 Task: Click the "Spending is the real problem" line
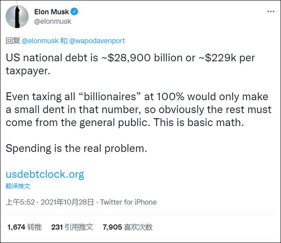click(x=76, y=149)
